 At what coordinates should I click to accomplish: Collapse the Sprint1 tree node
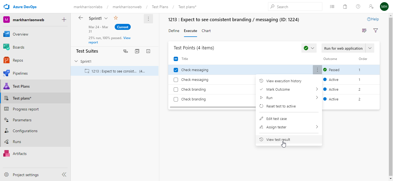[x=76, y=61]
